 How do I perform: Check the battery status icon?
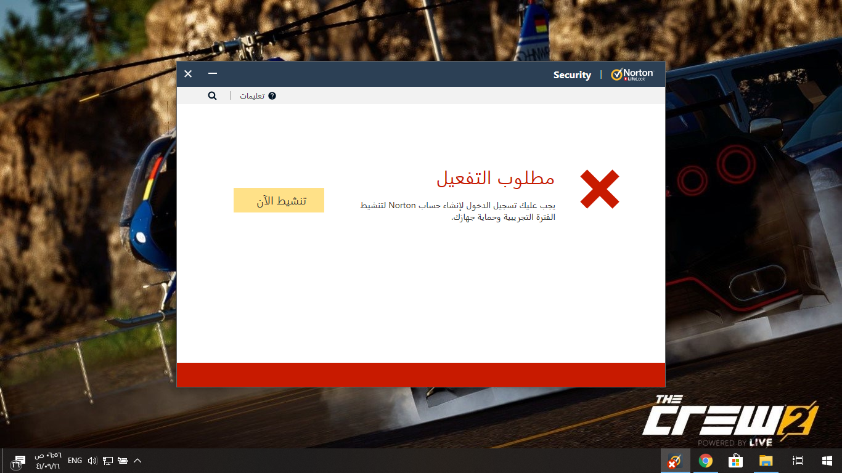123,461
